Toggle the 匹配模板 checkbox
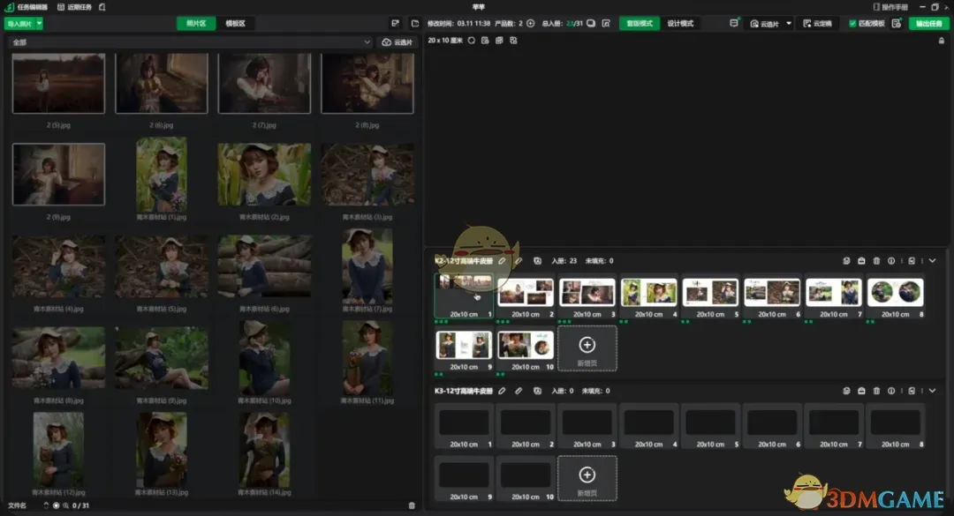This screenshot has height=516, width=954. 852,24
